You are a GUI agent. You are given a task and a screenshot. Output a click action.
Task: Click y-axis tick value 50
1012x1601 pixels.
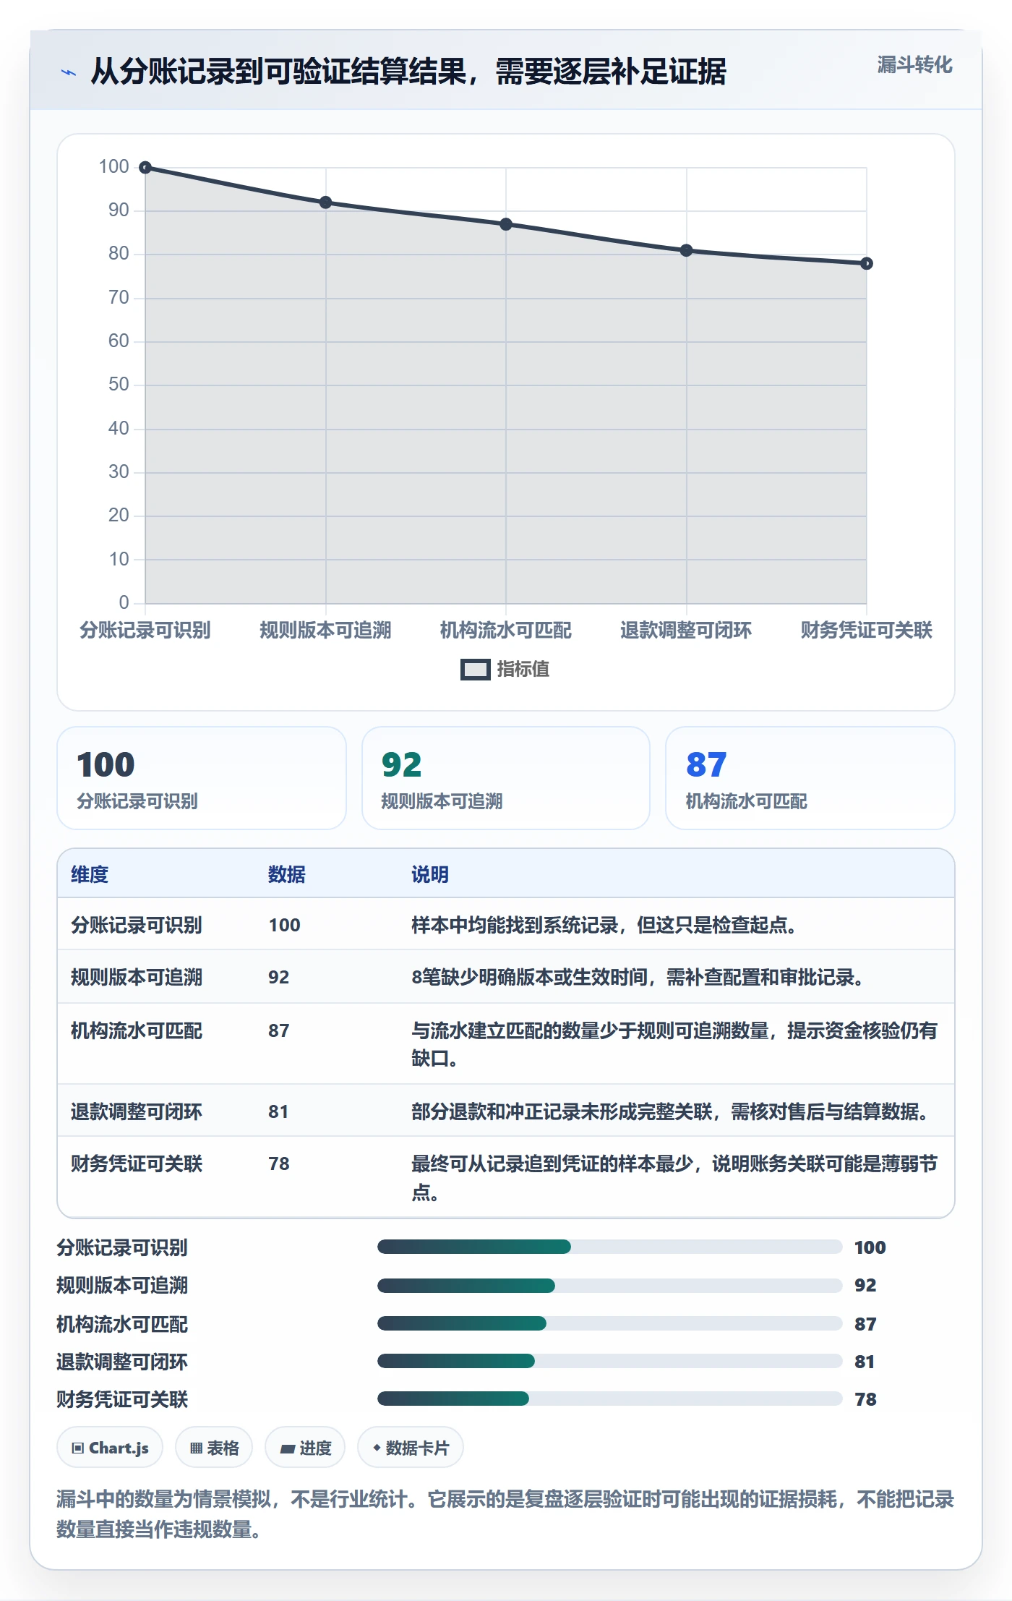pos(119,385)
